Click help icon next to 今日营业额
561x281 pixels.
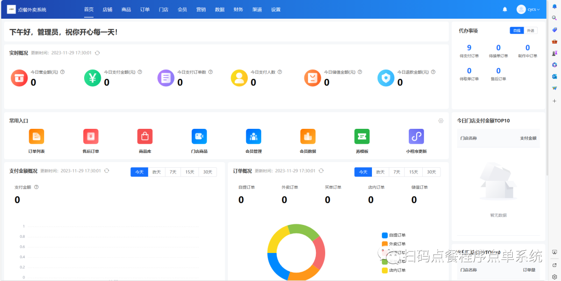pyautogui.click(x=63, y=72)
